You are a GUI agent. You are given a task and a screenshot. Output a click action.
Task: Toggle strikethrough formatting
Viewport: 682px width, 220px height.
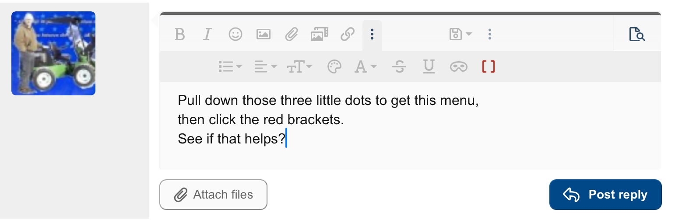[399, 67]
